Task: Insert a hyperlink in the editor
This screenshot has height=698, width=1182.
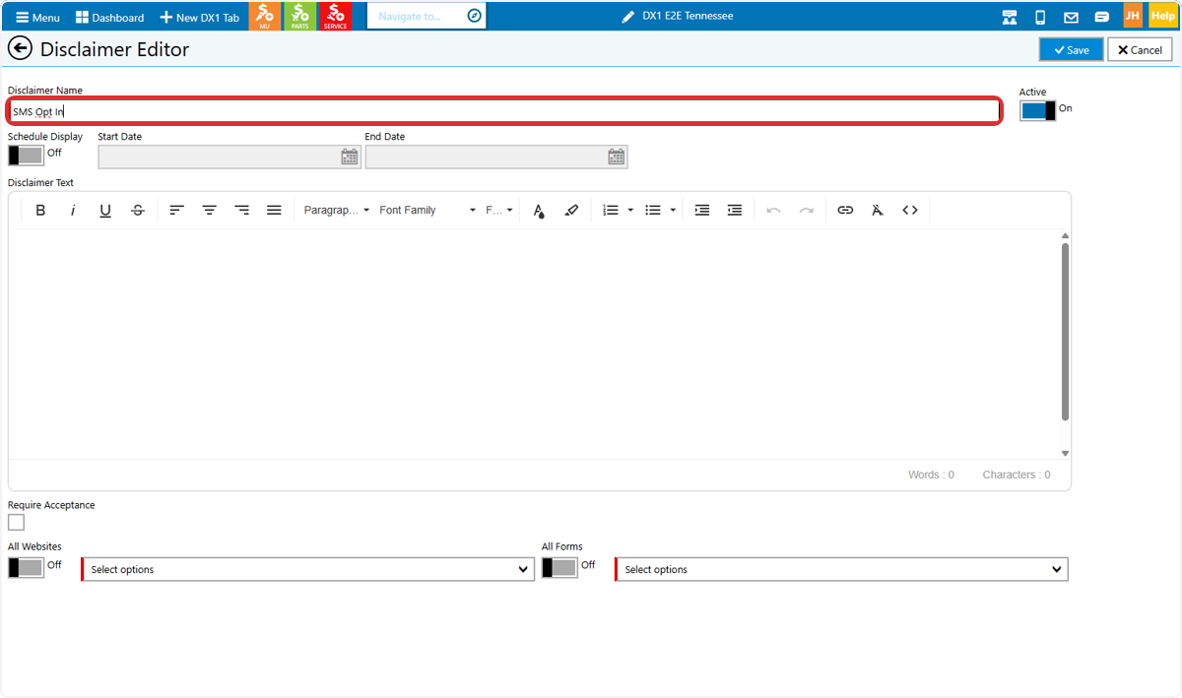Action: (x=845, y=210)
